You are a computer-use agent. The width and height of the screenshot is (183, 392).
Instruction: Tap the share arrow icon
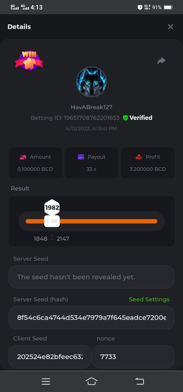click(161, 61)
